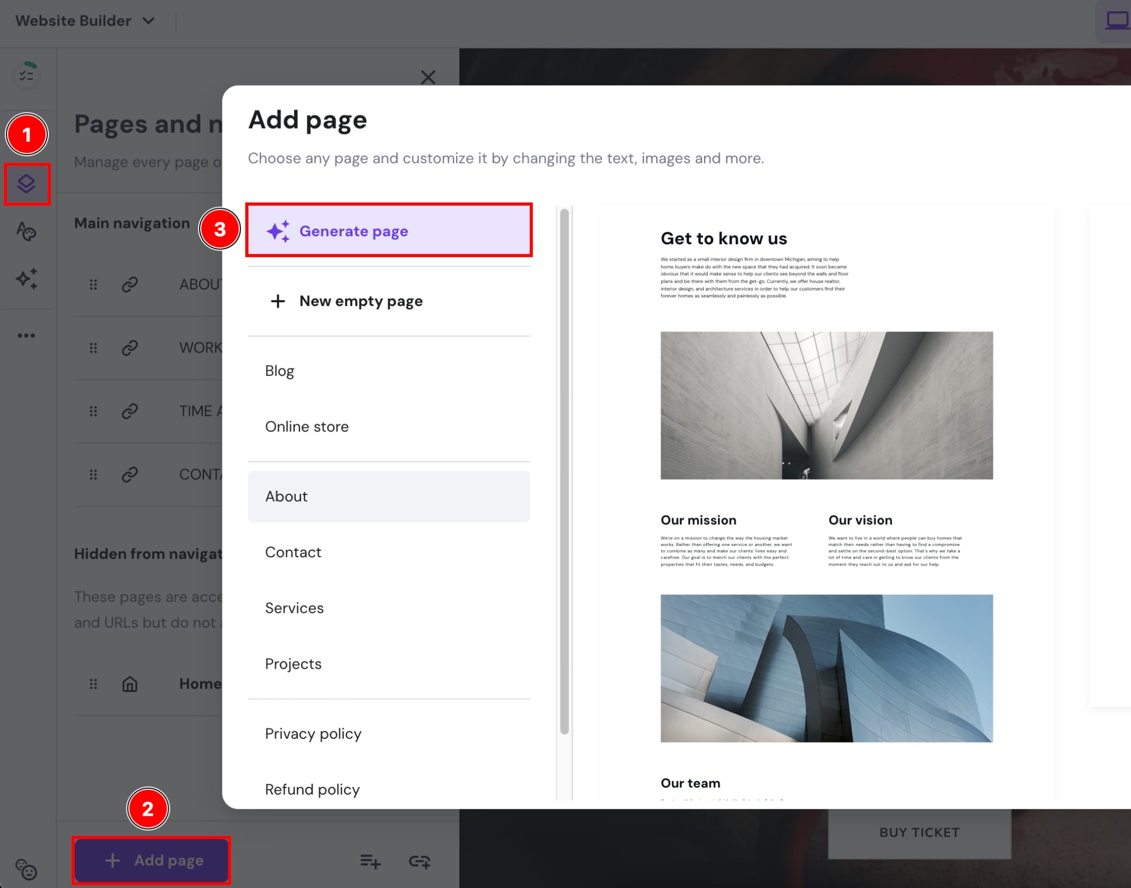Viewport: 1131px width, 888px height.
Task: Click the link icon beside the ABOUT item
Action: [129, 285]
